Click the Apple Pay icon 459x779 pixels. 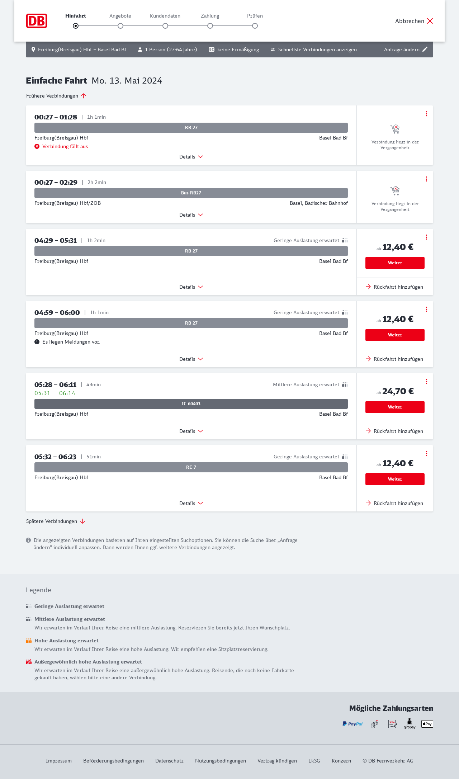427,724
